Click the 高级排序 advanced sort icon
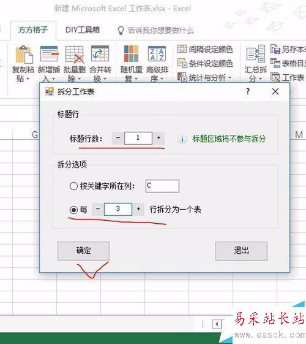The width and height of the screenshot is (306, 344). pos(157,54)
